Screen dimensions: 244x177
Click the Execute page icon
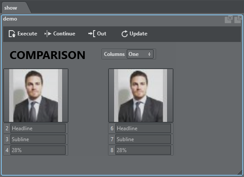coord(12,34)
